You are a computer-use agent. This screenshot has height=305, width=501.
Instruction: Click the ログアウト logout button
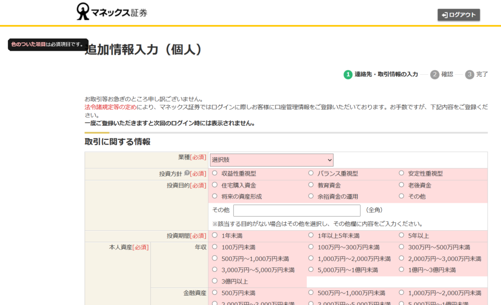click(x=458, y=15)
